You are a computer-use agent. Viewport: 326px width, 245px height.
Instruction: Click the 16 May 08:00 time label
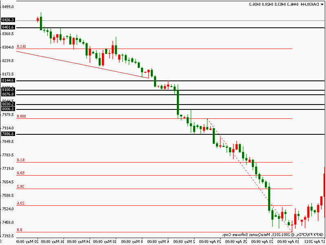(53, 242)
